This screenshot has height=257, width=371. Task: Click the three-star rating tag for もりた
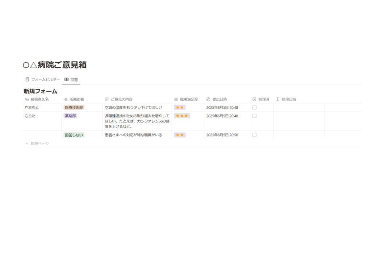182,116
